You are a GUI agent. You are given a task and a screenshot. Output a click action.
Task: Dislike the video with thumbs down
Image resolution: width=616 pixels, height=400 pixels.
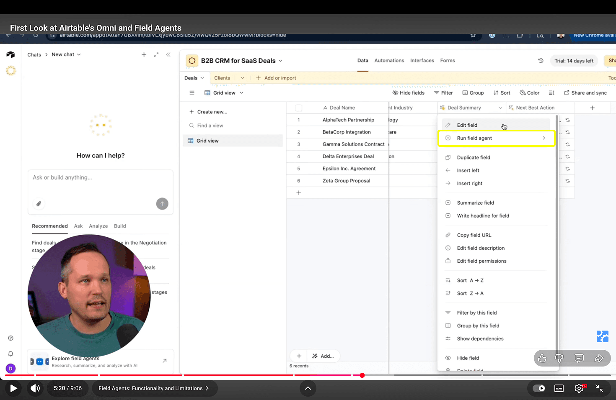click(559, 358)
